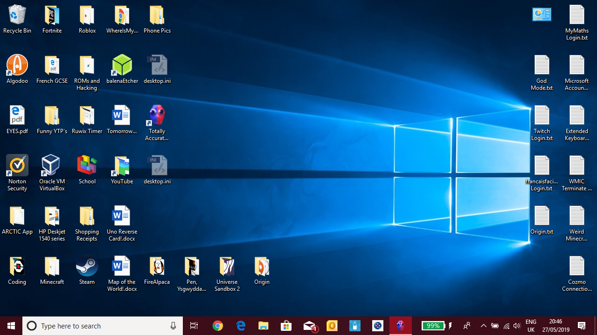The width and height of the screenshot is (597, 335).
Task: Open the Mail app on the taskbar
Action: pos(309,326)
